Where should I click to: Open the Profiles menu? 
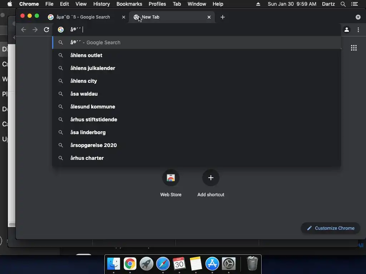(157, 4)
